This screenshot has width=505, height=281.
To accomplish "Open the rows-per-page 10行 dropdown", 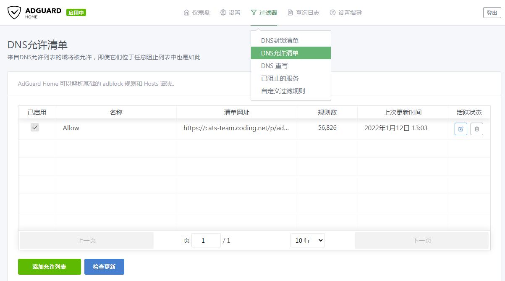I will (307, 240).
